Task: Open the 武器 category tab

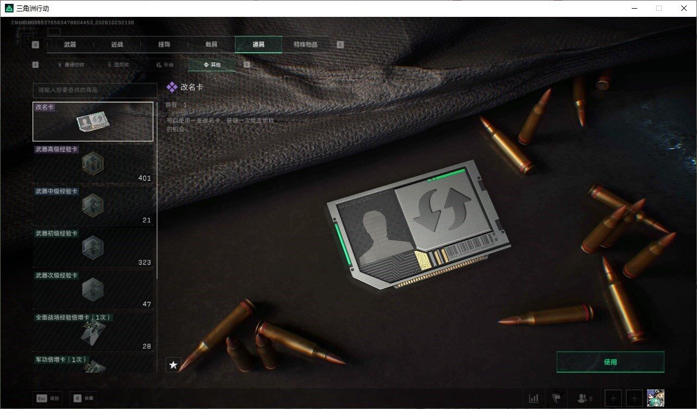Action: coord(70,45)
